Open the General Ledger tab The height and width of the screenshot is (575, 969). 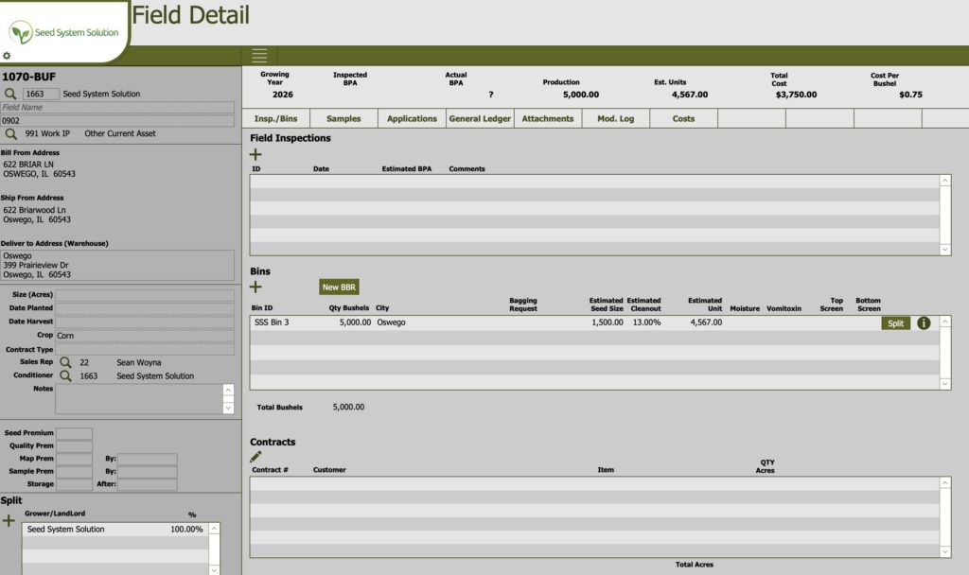(x=480, y=118)
